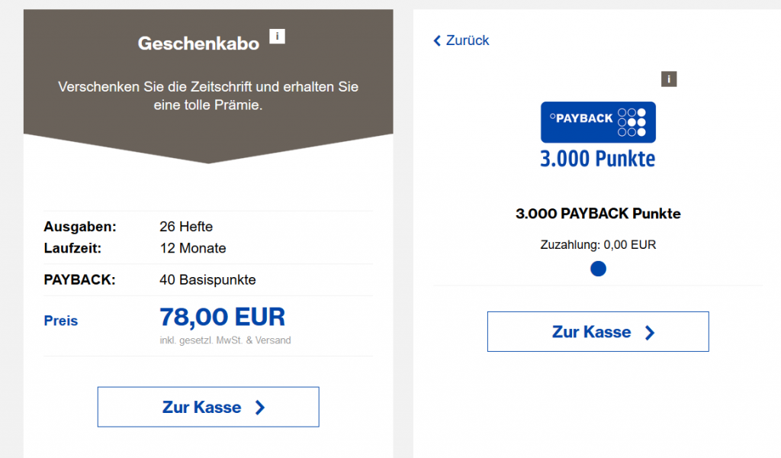Click the blue 3.000 Punkte text
Viewport: 781px width, 458px height.
point(598,159)
